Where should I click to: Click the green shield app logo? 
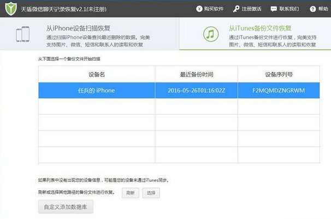[x=11, y=9]
